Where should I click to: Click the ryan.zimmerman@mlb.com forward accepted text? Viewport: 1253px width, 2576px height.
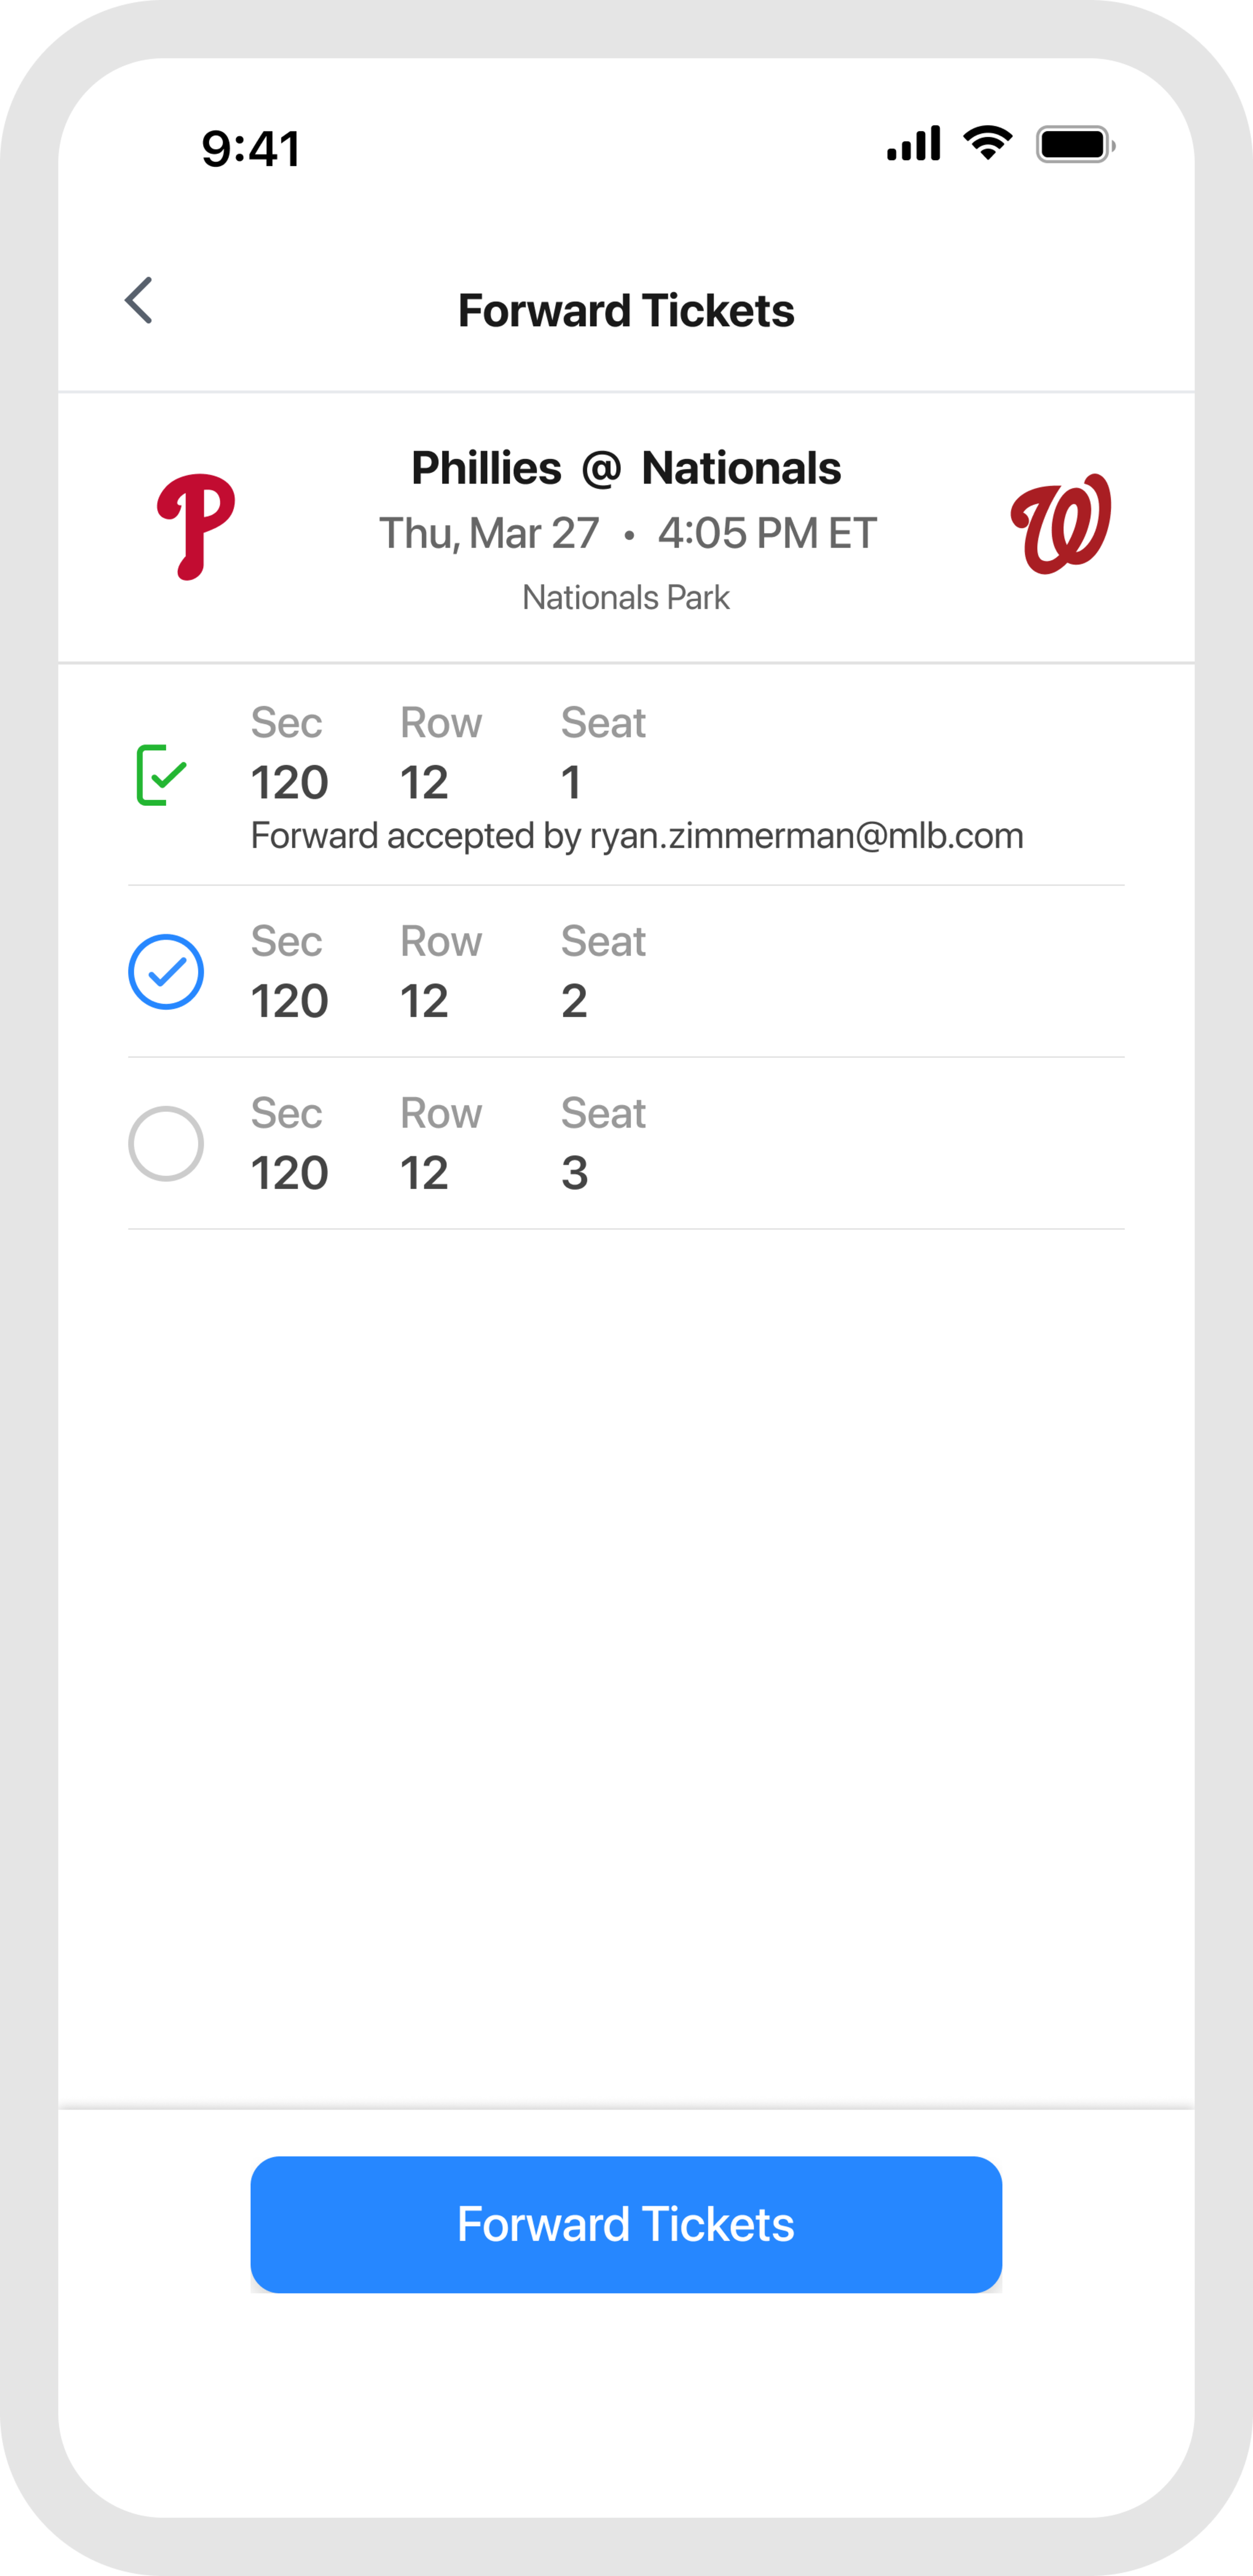(x=637, y=836)
